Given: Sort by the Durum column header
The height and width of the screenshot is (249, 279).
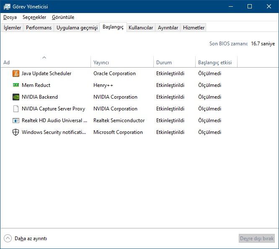Looking at the screenshot, I should click(x=174, y=62).
